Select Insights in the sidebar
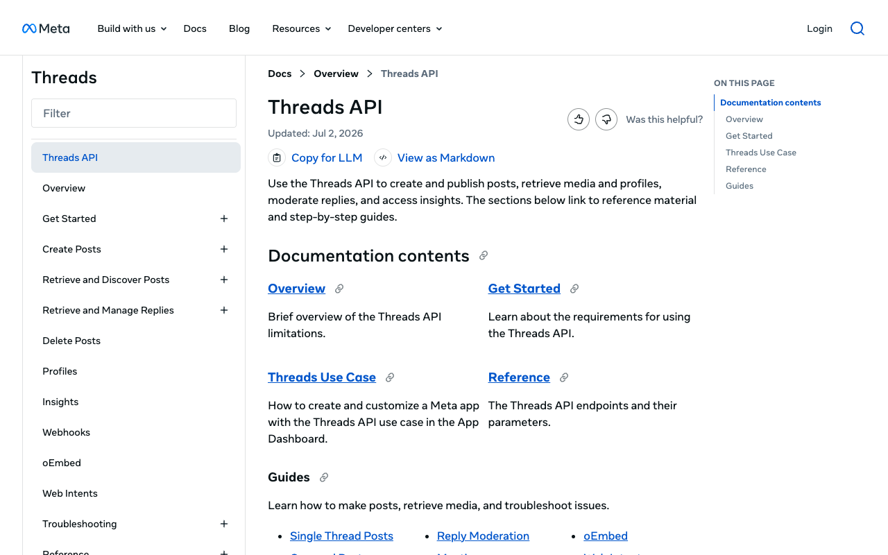 (136, 402)
